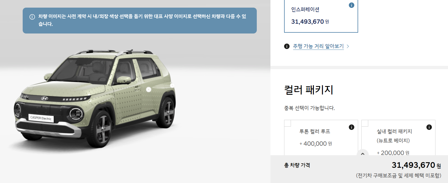Click the right arrow after 주행 가능 거리 알아보기
This screenshot has height=183, width=448.
point(348,46)
